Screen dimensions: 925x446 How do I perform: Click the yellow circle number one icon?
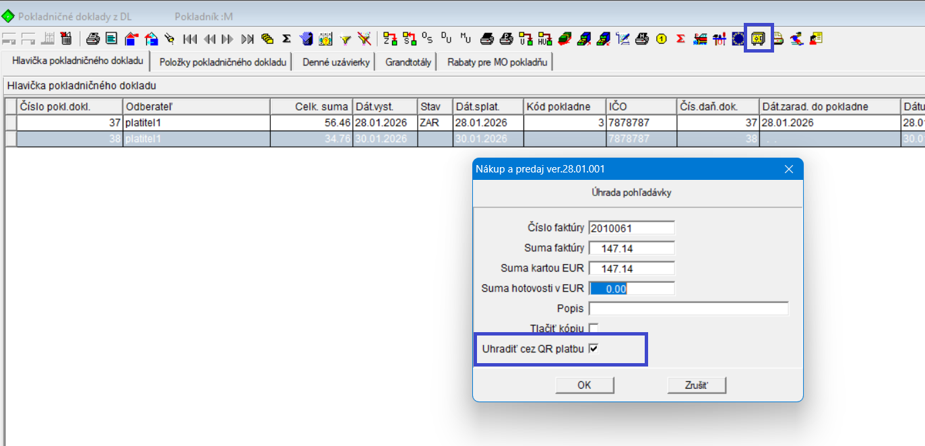coord(661,38)
